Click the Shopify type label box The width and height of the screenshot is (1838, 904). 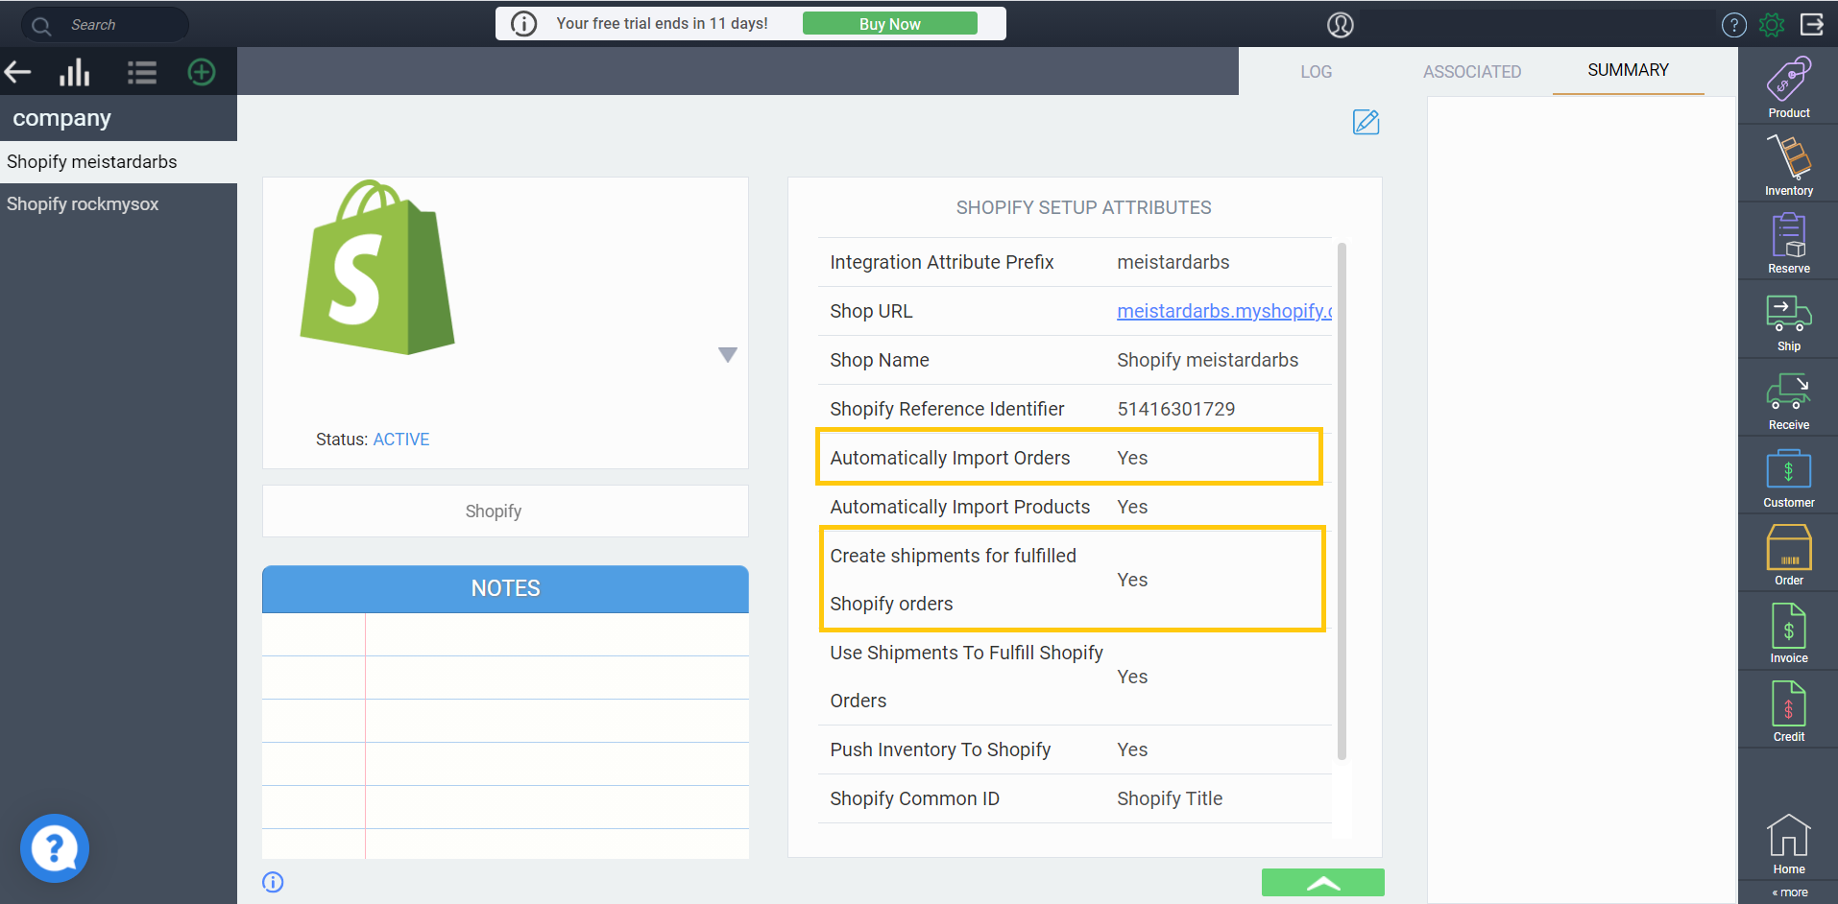point(505,511)
